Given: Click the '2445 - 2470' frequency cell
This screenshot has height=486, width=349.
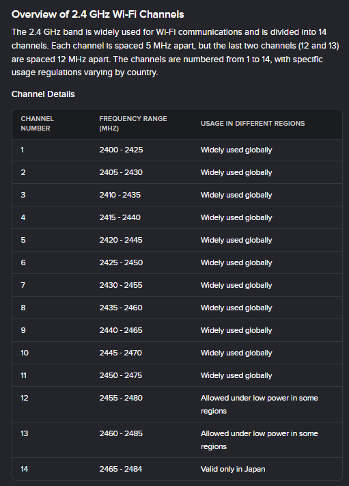Looking at the screenshot, I should pos(120,353).
